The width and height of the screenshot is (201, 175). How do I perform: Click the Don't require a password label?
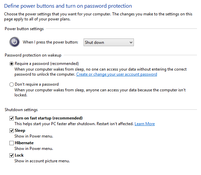tap(37, 84)
